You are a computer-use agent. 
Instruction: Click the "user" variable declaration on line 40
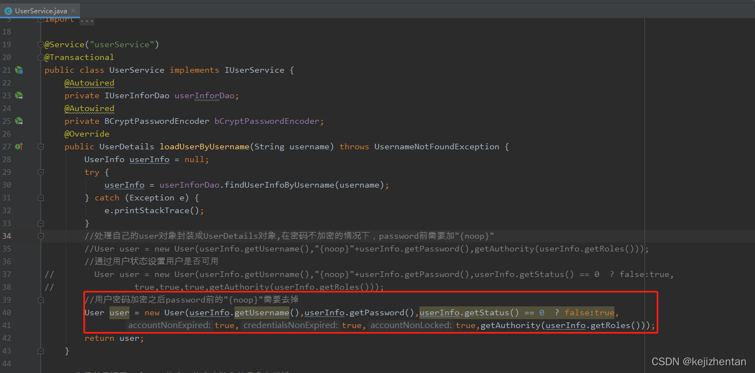tap(119, 312)
